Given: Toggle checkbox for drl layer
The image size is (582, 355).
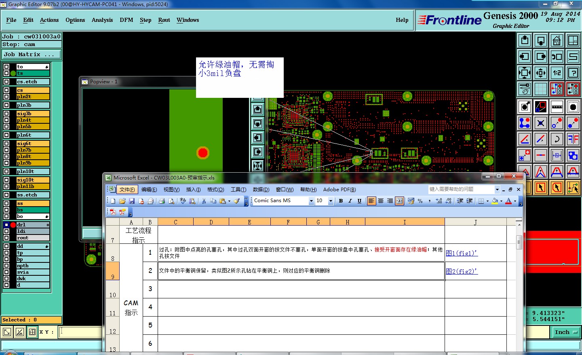Looking at the screenshot, I should [x=6, y=225].
